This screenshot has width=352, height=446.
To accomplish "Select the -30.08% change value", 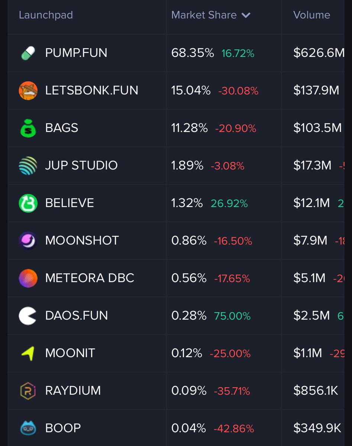I will coord(238,91).
